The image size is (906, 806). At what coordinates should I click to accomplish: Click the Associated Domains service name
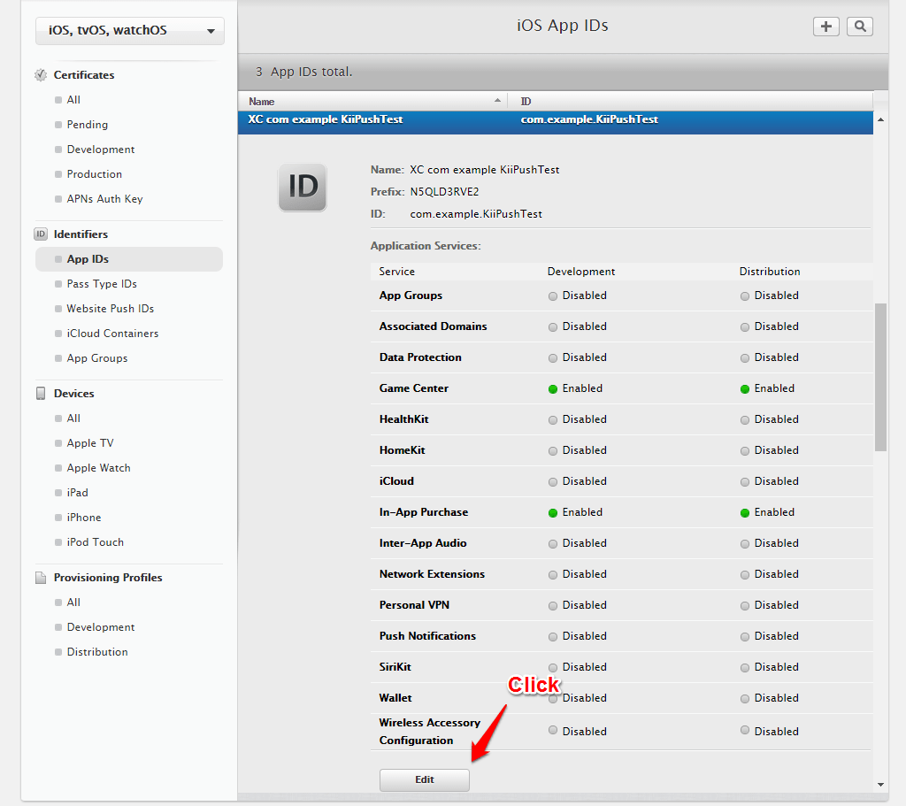point(433,326)
